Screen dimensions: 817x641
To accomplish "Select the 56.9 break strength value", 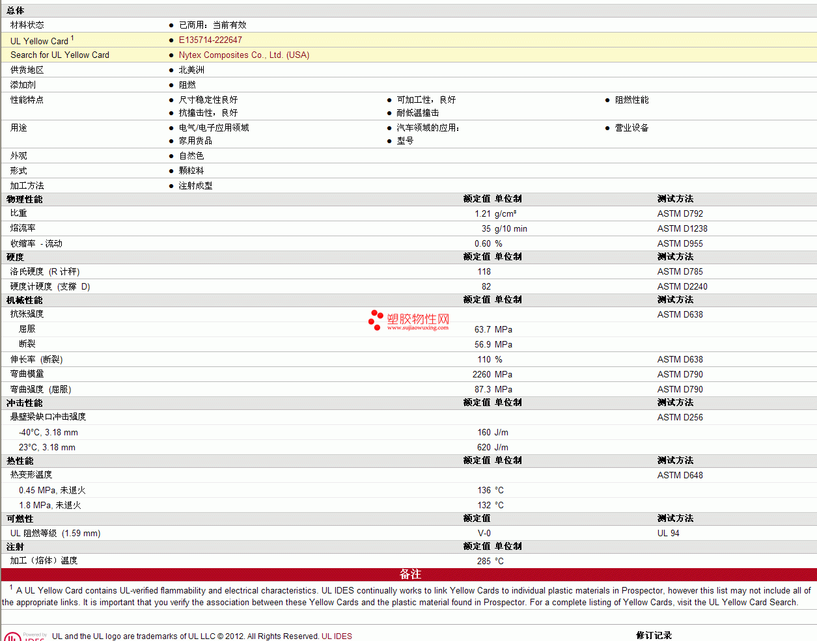I will (482, 344).
